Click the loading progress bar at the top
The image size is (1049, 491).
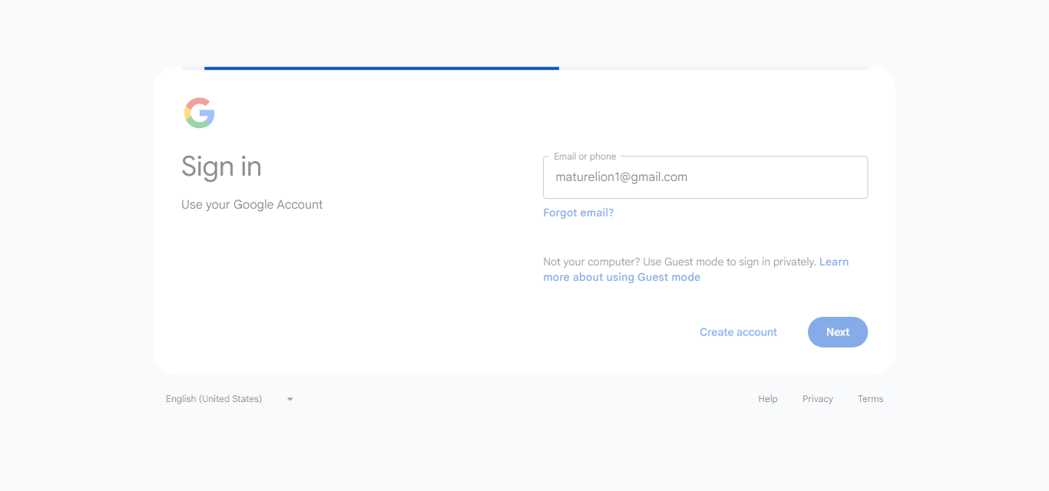pos(524,68)
